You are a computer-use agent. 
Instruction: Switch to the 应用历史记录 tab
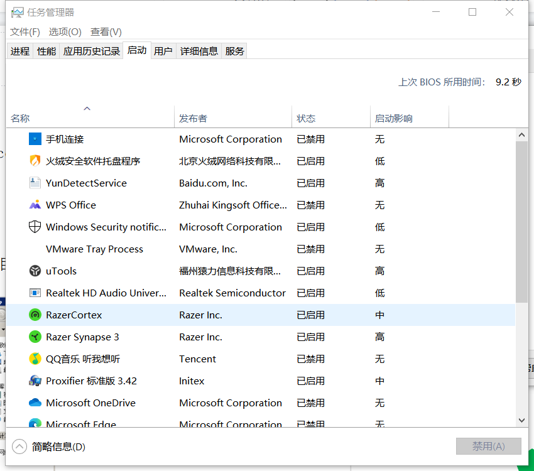[91, 51]
